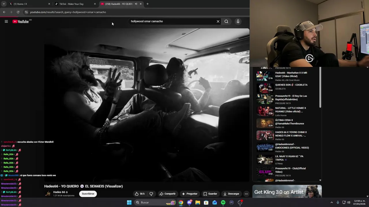Click 1.31 M de suscriptores text
Image resolution: width=369 pixels, height=207 pixels.
click(x=64, y=196)
